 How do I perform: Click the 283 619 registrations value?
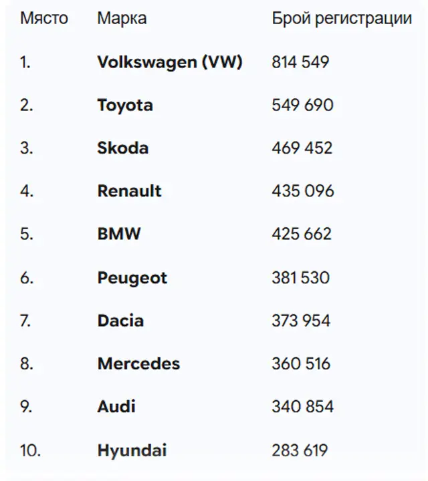pyautogui.click(x=300, y=450)
